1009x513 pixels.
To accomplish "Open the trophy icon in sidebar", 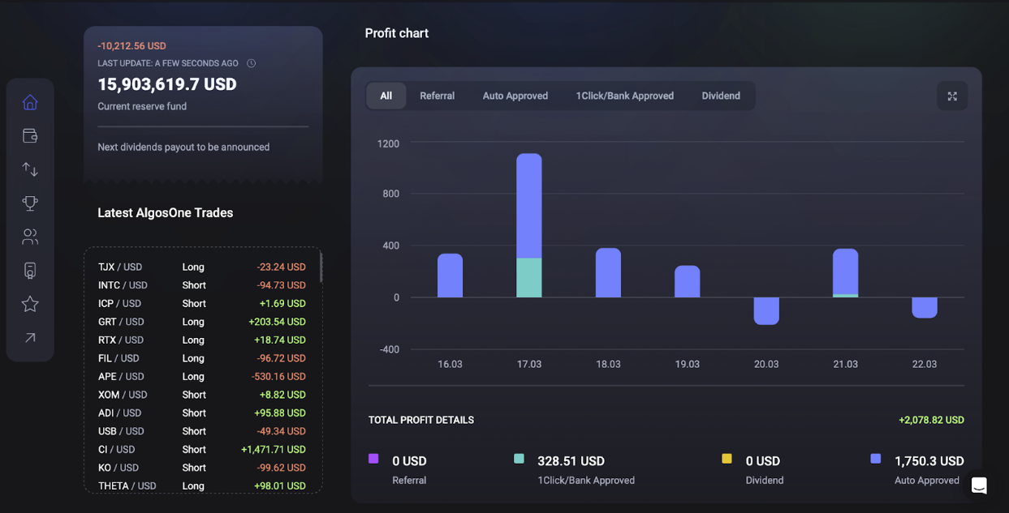I will click(30, 203).
